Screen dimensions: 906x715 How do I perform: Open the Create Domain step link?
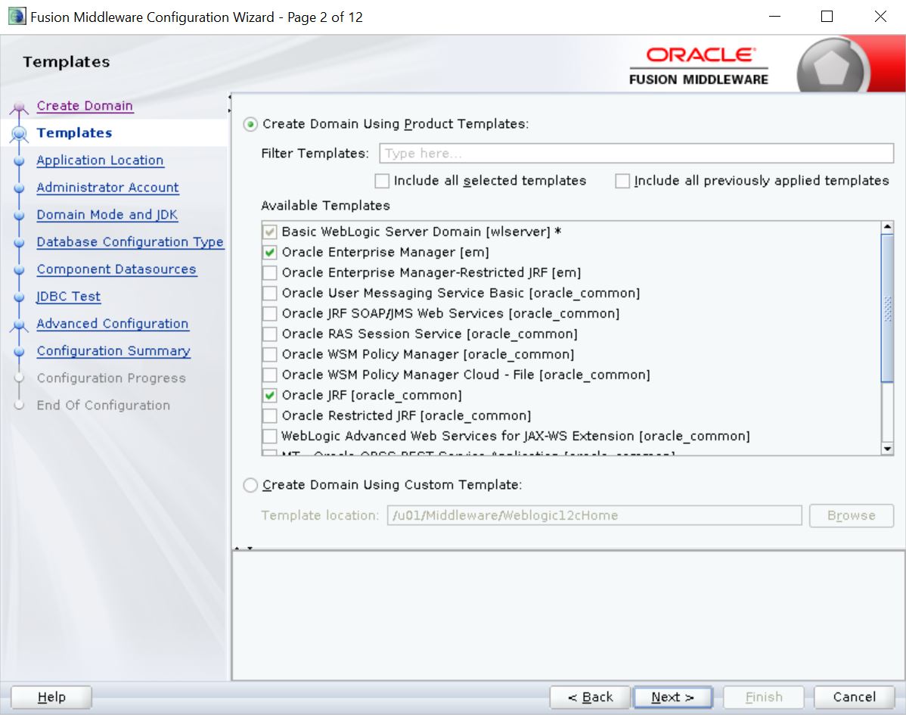click(x=85, y=106)
